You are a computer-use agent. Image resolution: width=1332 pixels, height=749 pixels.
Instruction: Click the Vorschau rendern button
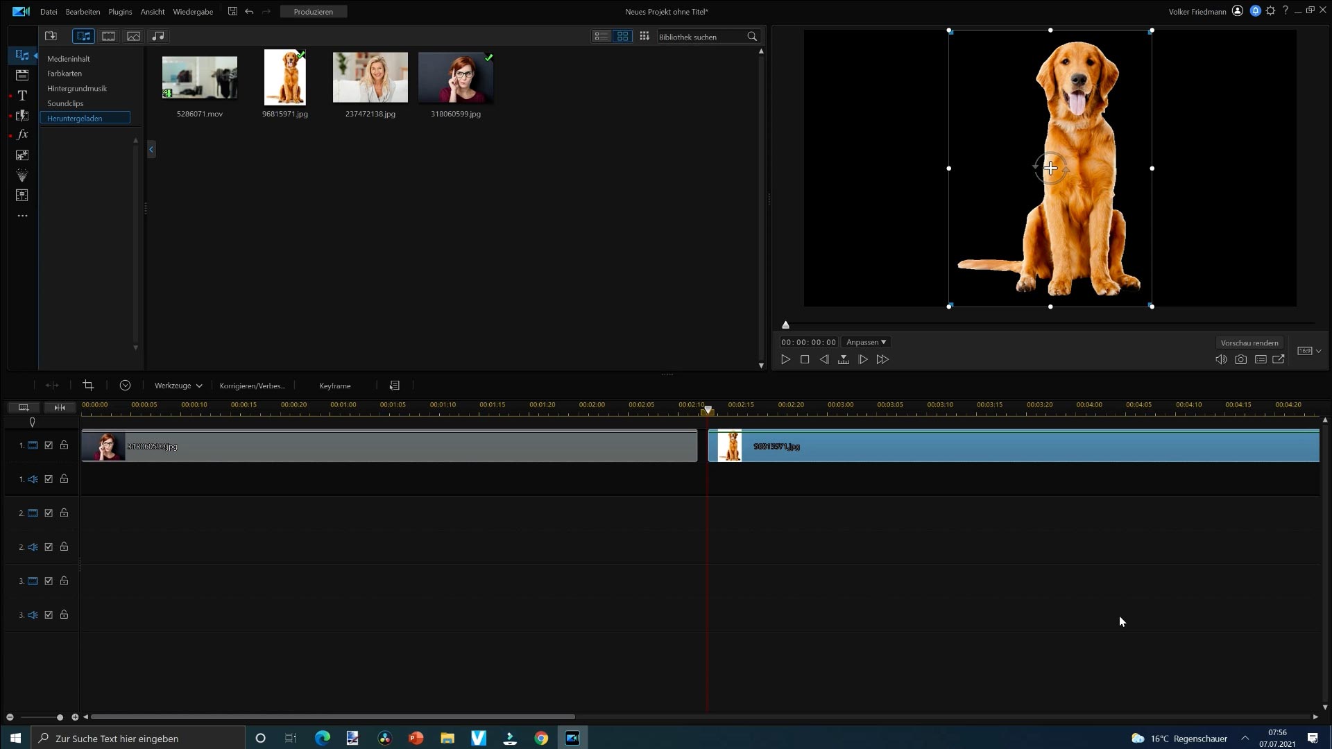pos(1249,343)
